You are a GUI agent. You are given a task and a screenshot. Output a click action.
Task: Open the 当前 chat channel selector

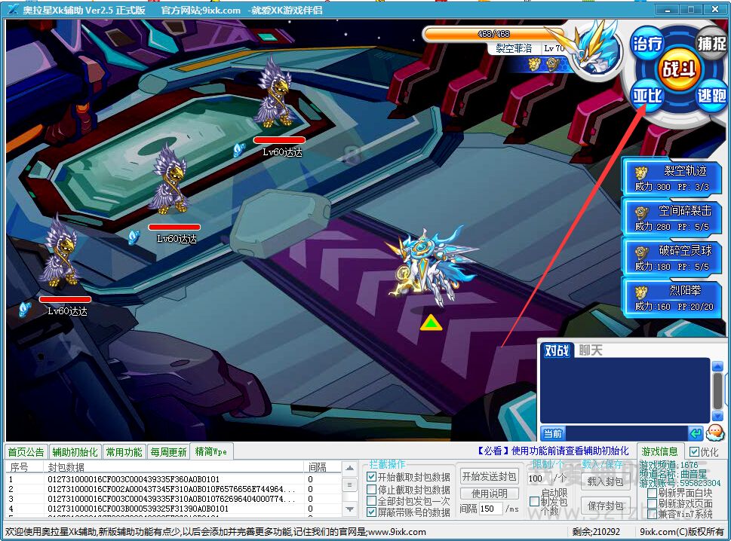553,433
